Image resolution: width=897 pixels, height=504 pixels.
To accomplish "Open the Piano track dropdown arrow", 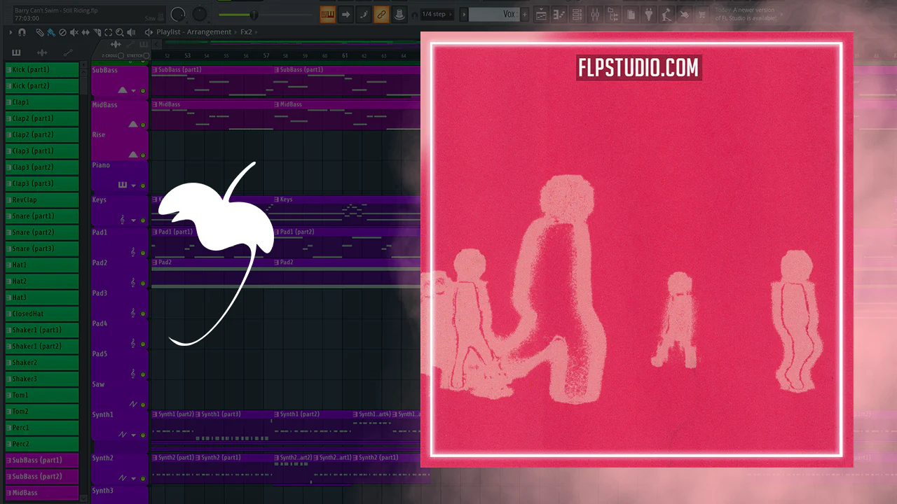I will pyautogui.click(x=133, y=186).
